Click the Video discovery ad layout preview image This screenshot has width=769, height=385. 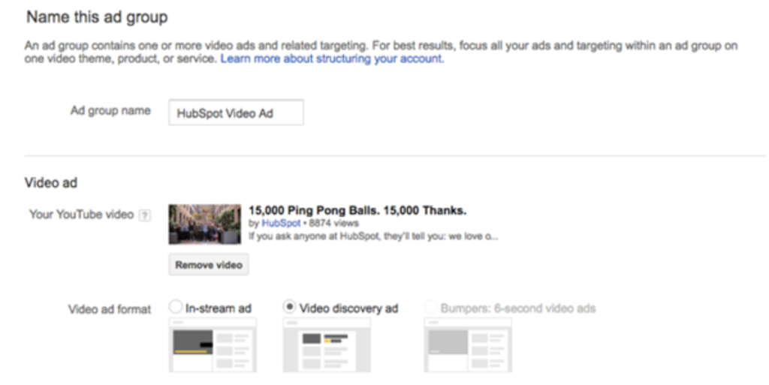pos(327,344)
